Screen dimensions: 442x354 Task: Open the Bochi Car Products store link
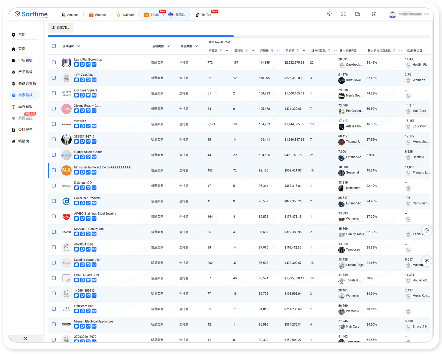pyautogui.click(x=87, y=198)
